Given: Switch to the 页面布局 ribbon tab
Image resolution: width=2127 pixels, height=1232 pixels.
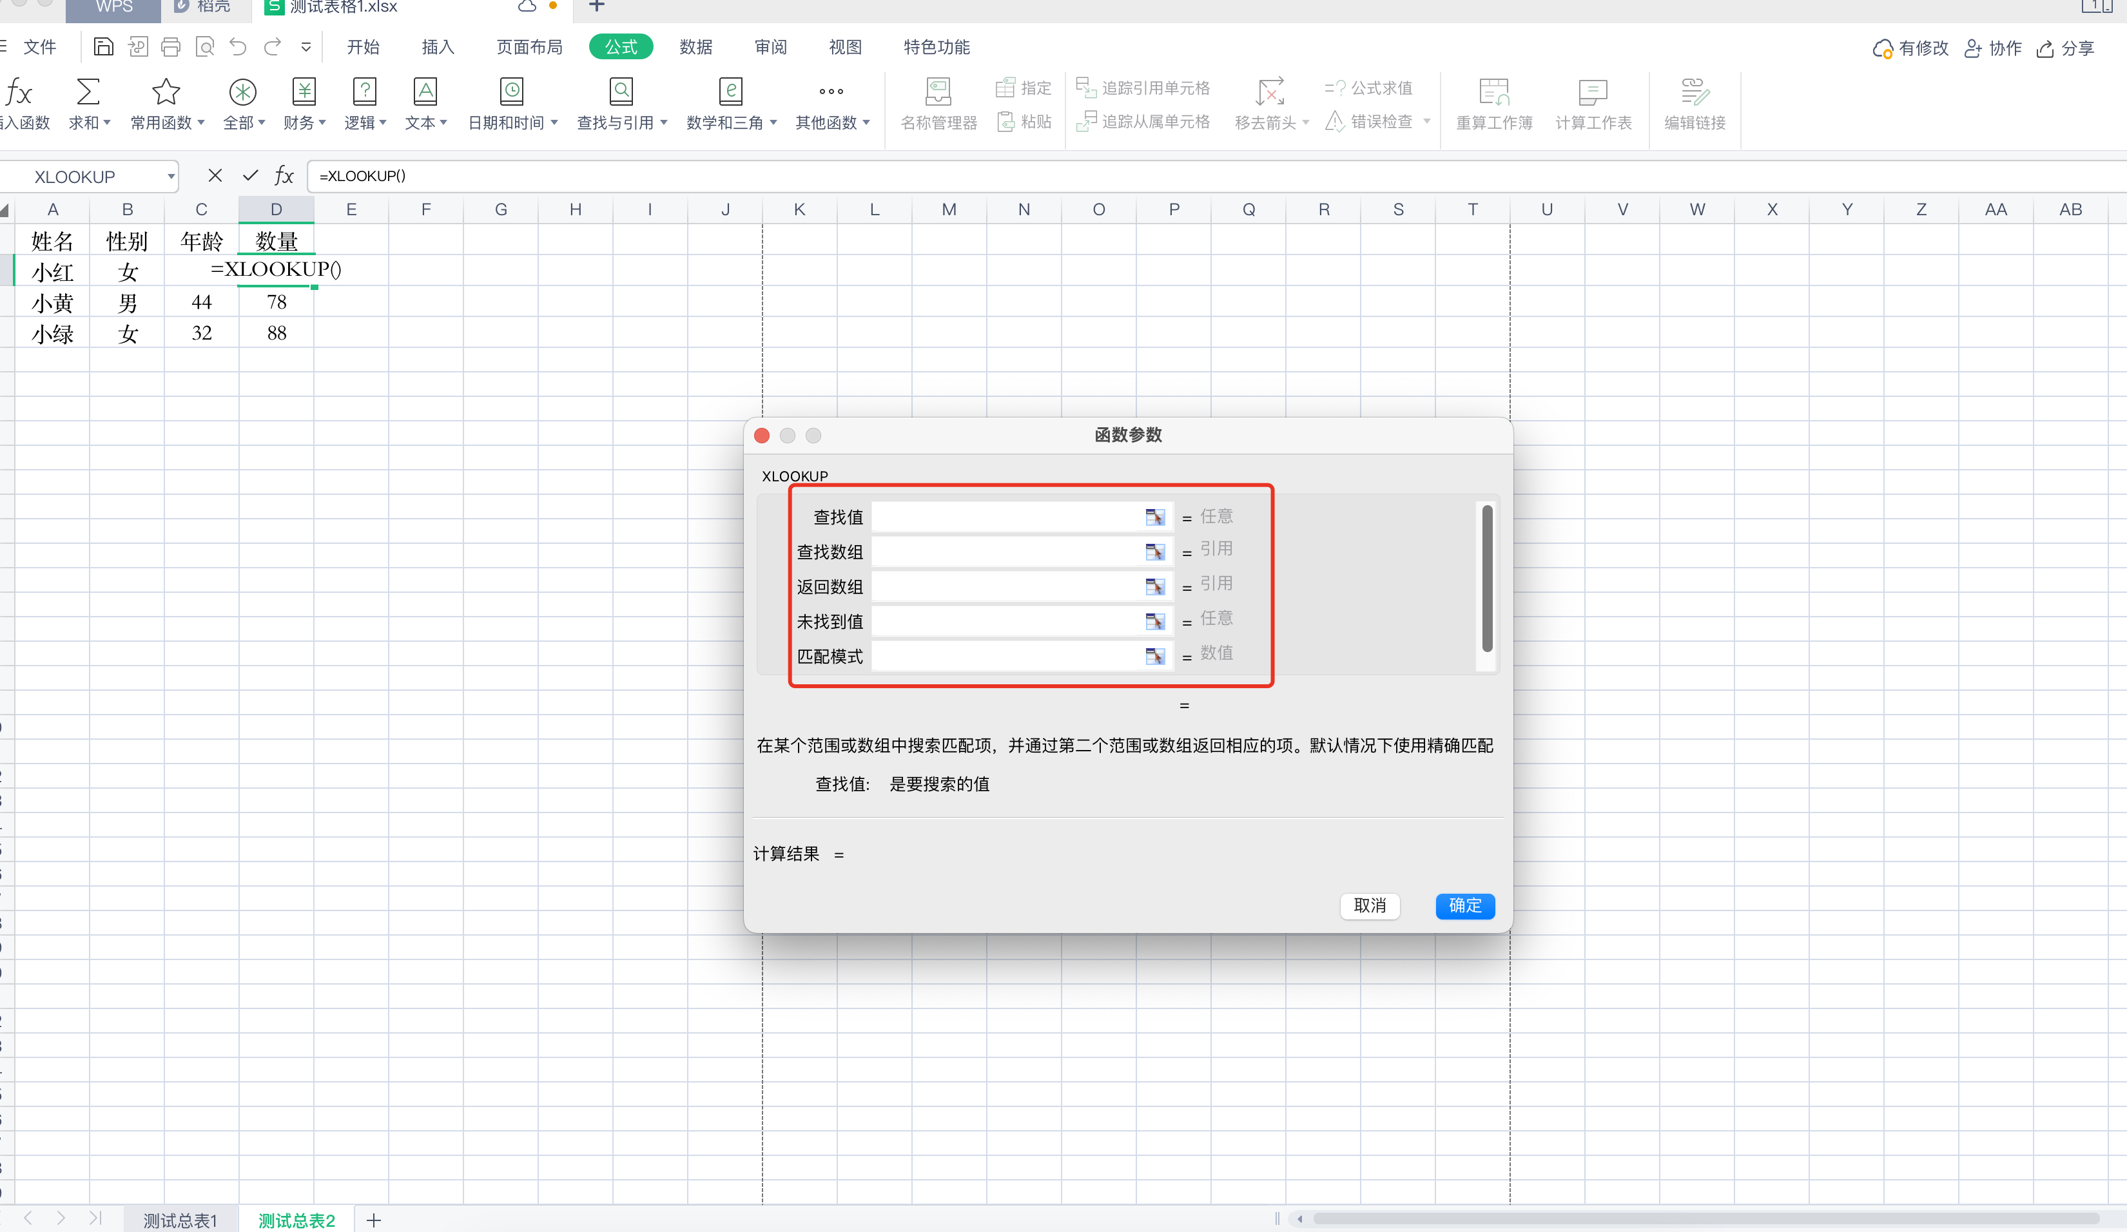Looking at the screenshot, I should (529, 47).
